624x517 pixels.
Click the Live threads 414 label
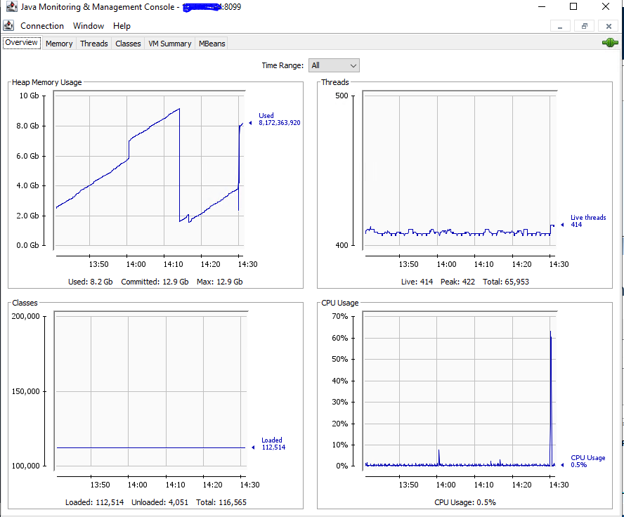[x=588, y=221]
